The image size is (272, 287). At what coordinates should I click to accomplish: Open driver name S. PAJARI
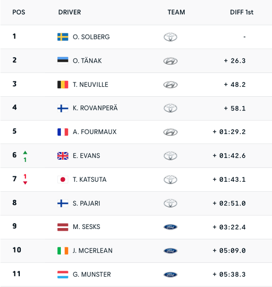(x=86, y=203)
